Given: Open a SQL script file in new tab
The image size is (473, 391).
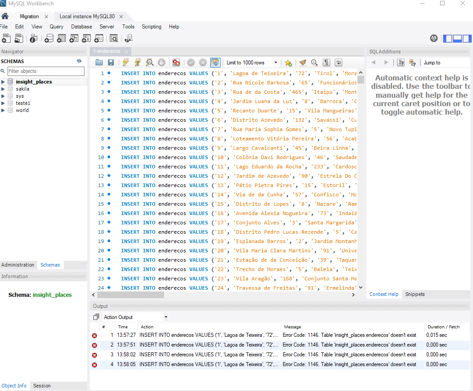Looking at the screenshot, I should click(19, 38).
